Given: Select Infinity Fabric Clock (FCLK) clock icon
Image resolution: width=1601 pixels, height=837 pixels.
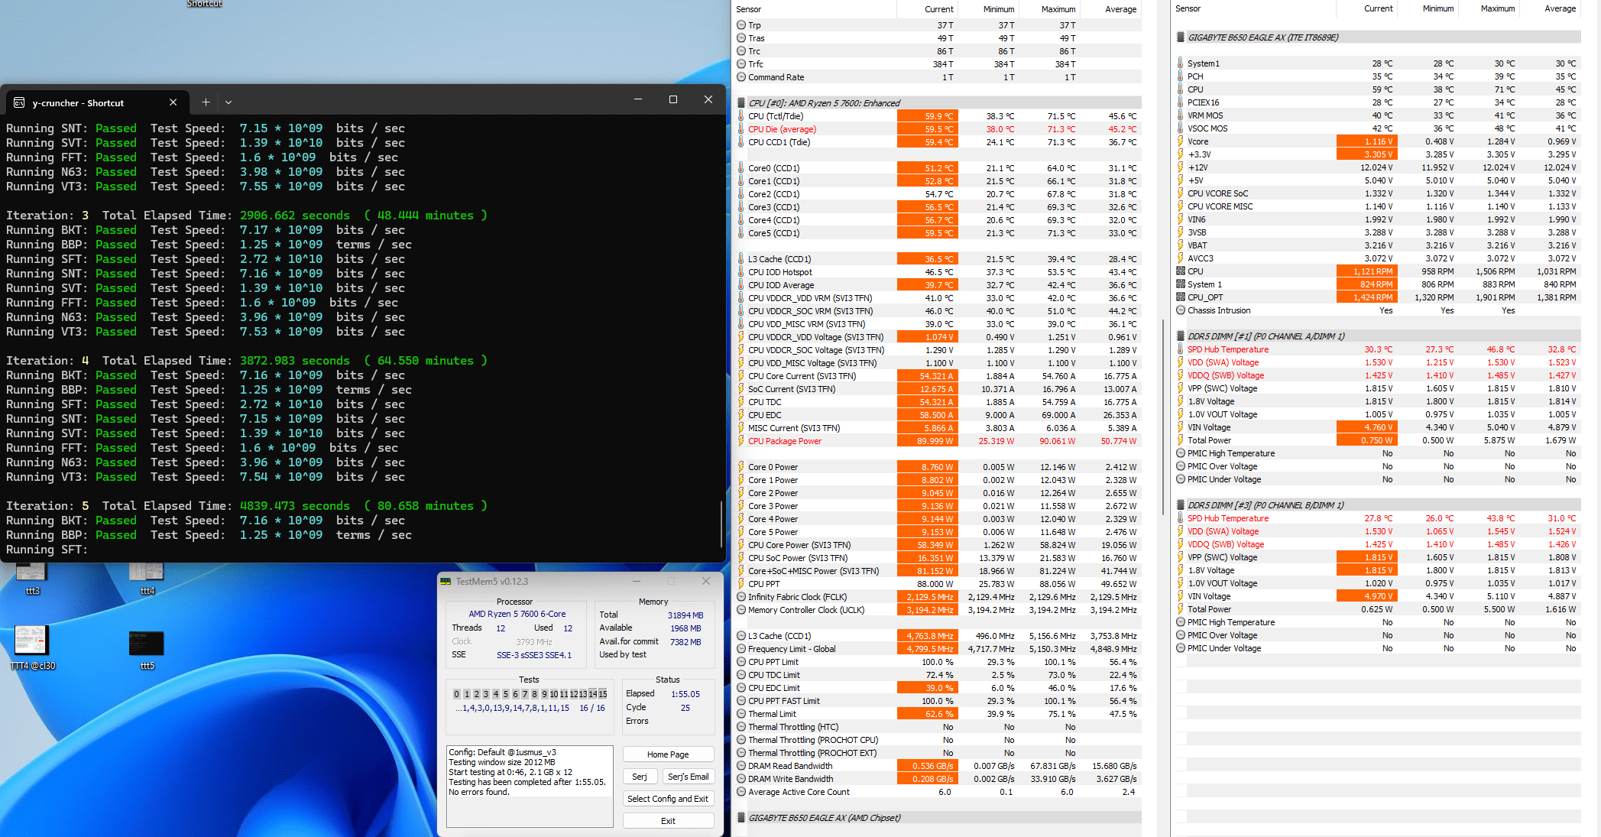Looking at the screenshot, I should 741,597.
